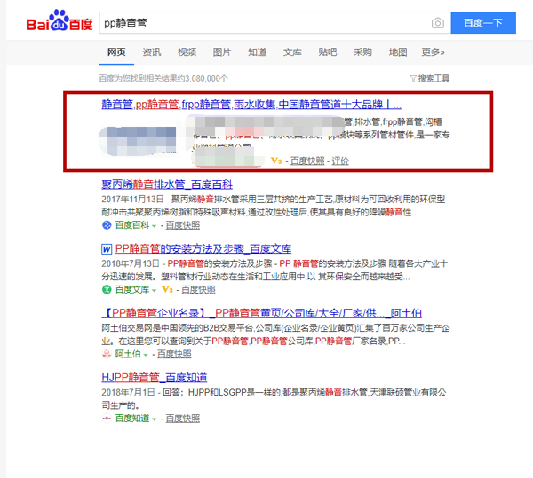Switch to the 文库 tab
This screenshot has height=478, width=533.
(292, 52)
